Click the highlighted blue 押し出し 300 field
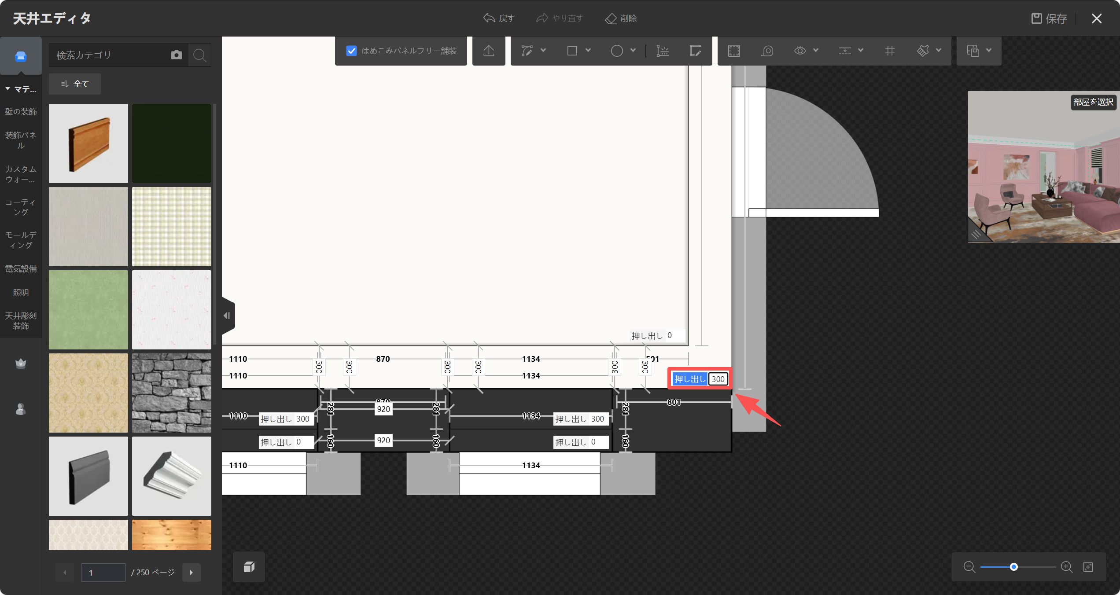The height and width of the screenshot is (595, 1120). (700, 379)
